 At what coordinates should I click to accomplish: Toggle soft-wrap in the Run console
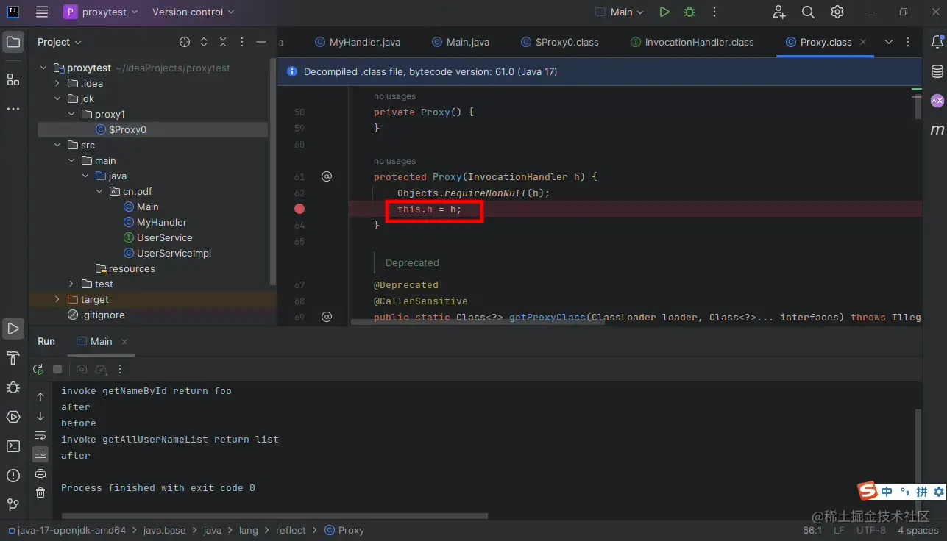point(40,435)
